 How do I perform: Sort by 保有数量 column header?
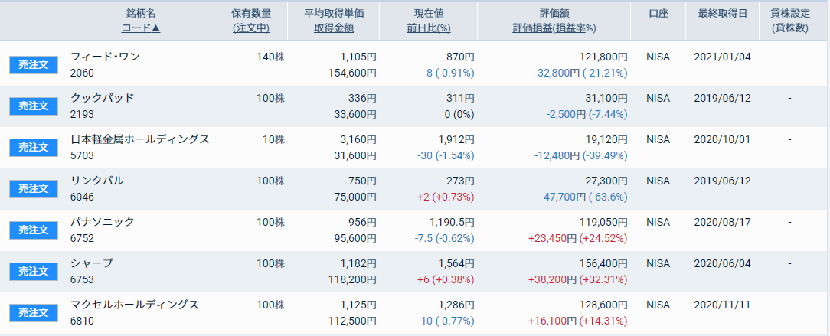[x=251, y=14]
